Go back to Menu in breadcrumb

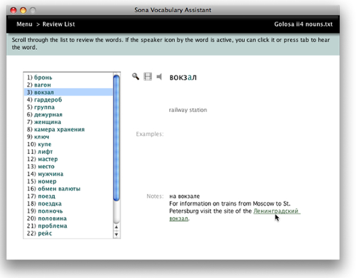tap(24, 24)
